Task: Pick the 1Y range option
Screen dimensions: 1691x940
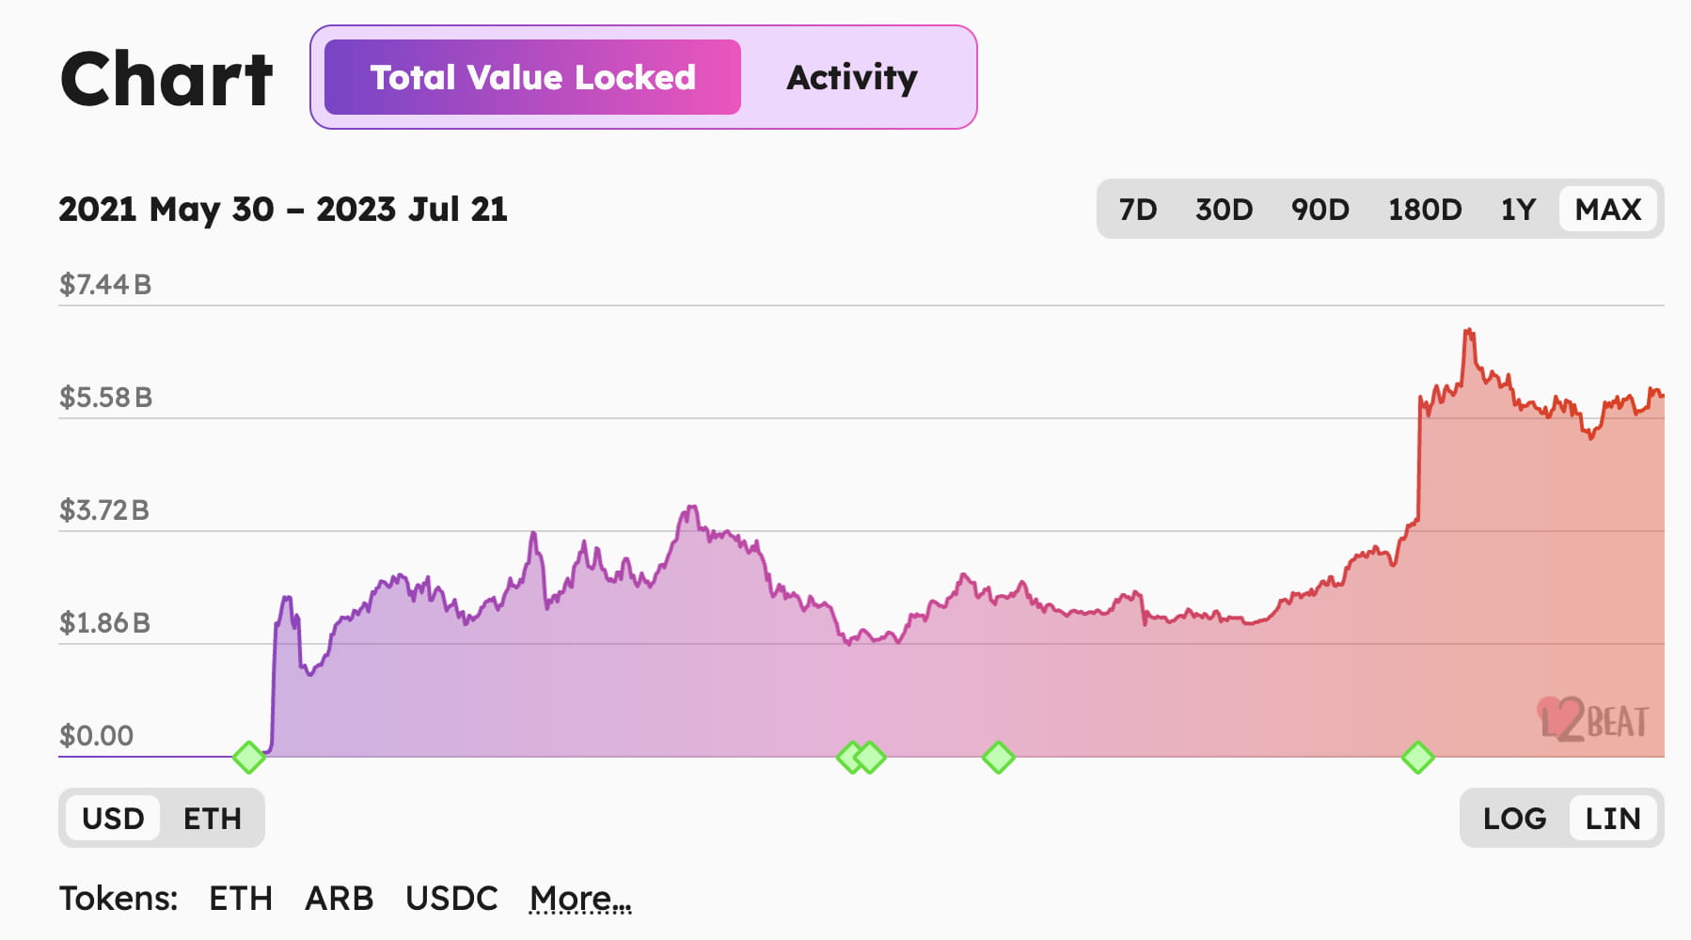Action: click(1518, 209)
